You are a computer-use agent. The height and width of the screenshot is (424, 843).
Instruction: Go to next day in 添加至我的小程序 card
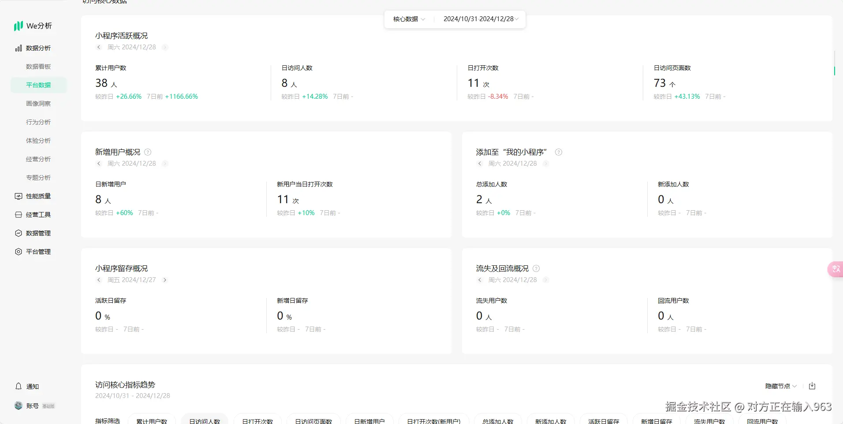click(546, 164)
